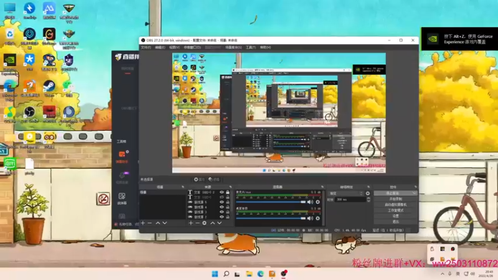Toggle lock on source number 5
Viewport: 498px width, 280px height.
click(227, 202)
